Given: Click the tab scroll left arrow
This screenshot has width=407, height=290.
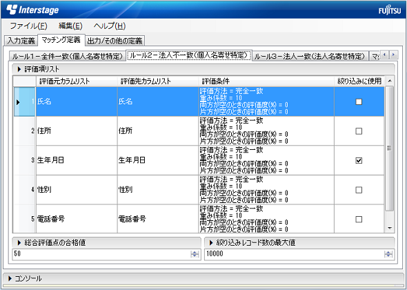Looking at the screenshot, I should (385, 55).
